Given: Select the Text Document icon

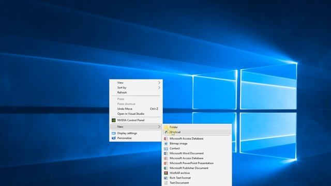Looking at the screenshot, I should click(166, 183).
